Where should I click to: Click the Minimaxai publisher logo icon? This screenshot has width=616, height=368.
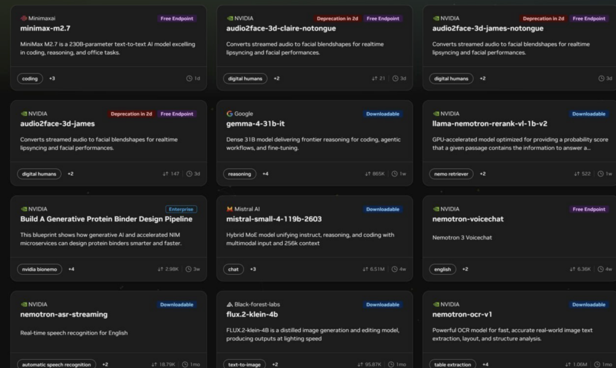pyautogui.click(x=23, y=18)
